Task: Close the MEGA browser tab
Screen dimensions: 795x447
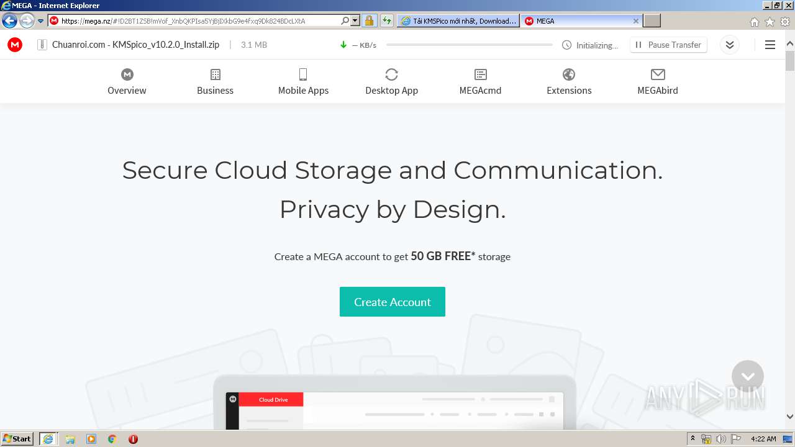Action: [635, 20]
